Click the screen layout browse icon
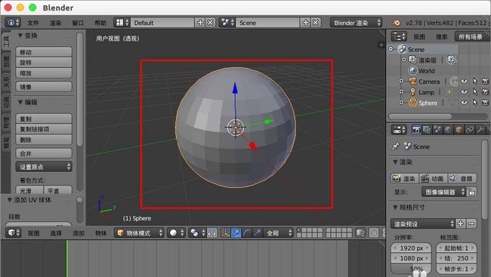 (122, 23)
